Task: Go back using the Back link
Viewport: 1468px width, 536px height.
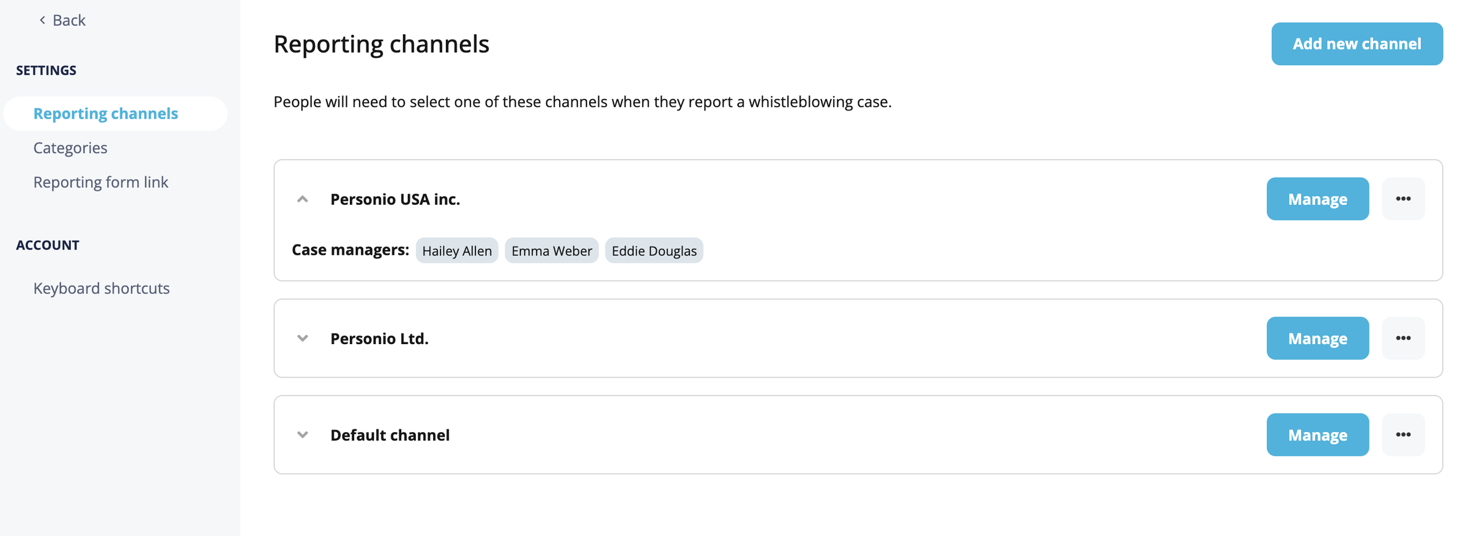Action: point(62,20)
